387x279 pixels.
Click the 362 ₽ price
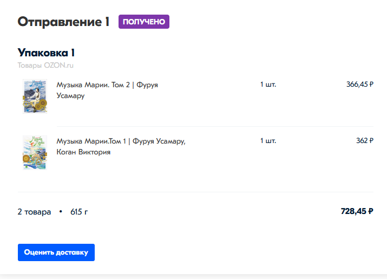(x=365, y=141)
